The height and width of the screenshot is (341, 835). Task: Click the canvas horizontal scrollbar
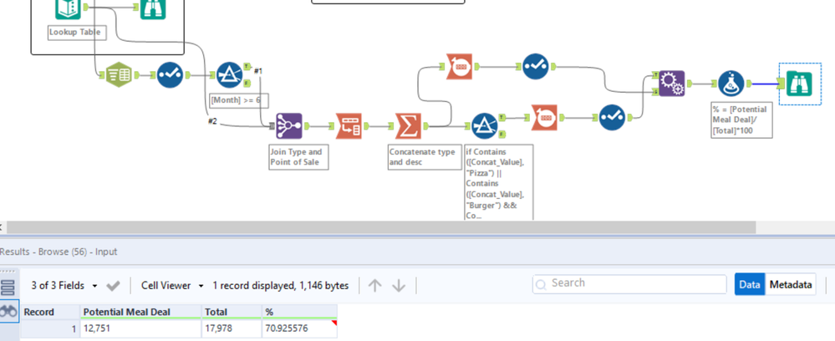point(380,227)
